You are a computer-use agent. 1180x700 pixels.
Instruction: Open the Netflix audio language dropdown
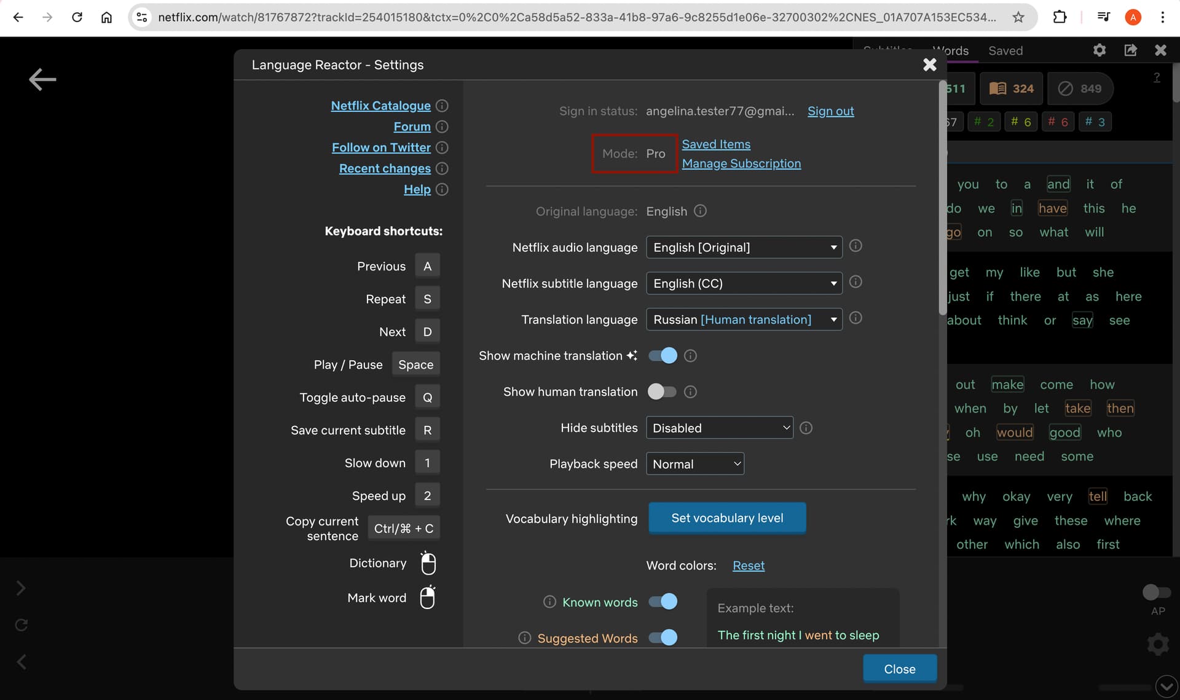(x=744, y=248)
